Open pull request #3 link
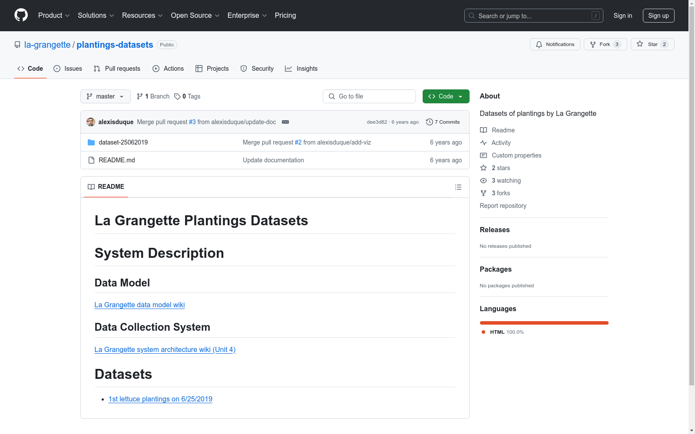Viewport: 695px width, 434px height. coord(192,122)
